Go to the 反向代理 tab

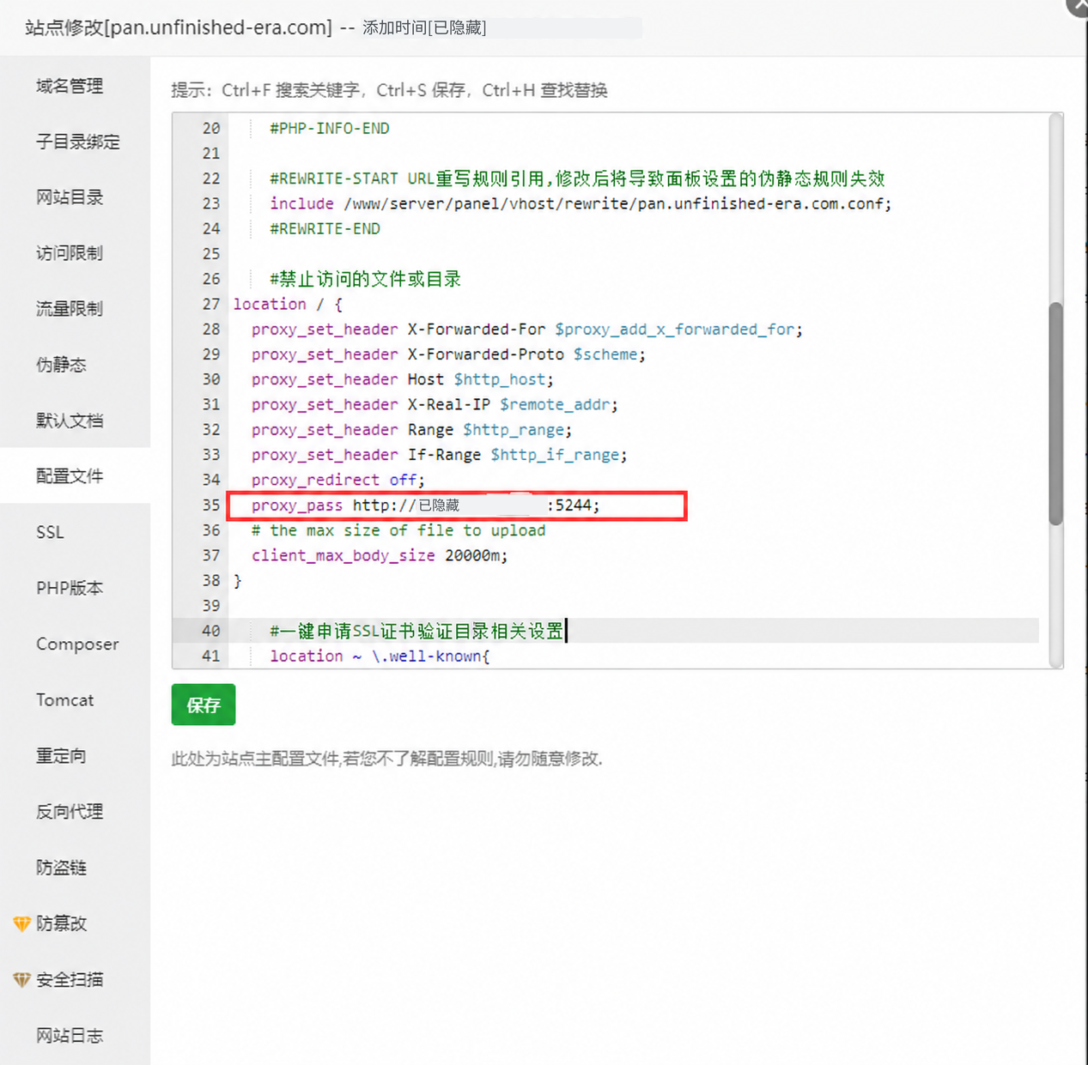click(x=75, y=812)
